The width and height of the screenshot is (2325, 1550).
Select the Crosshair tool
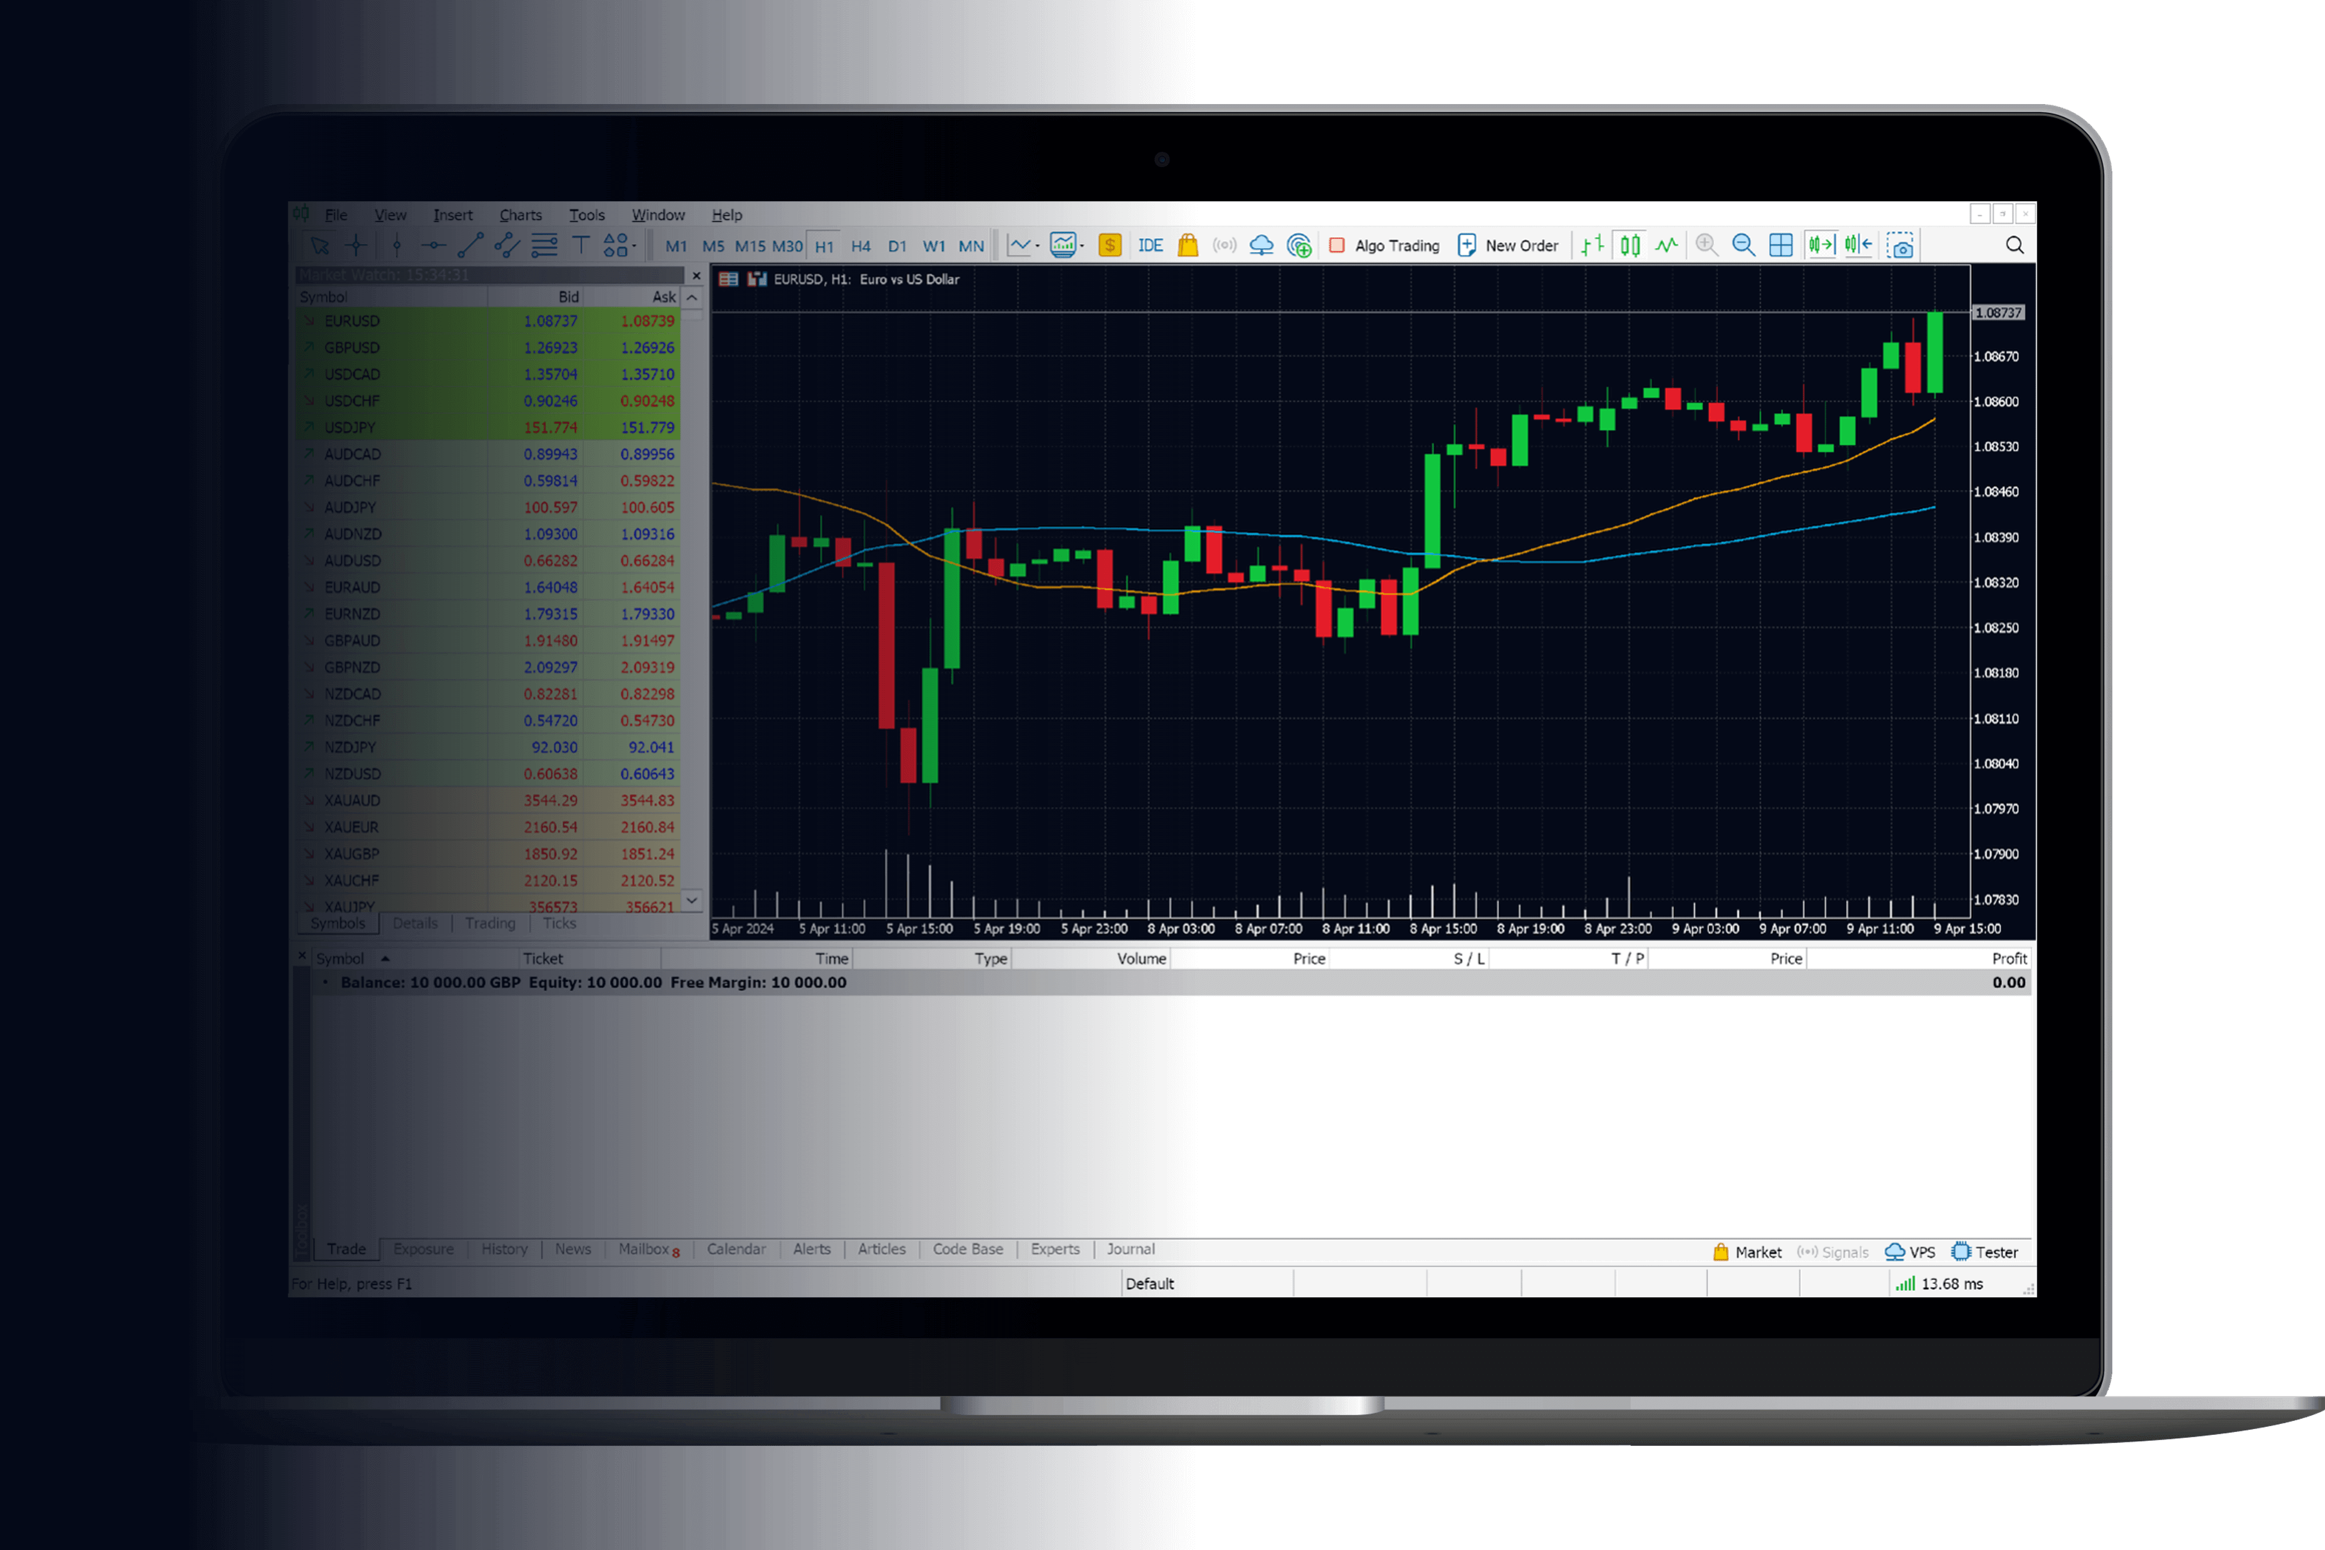pos(356,244)
